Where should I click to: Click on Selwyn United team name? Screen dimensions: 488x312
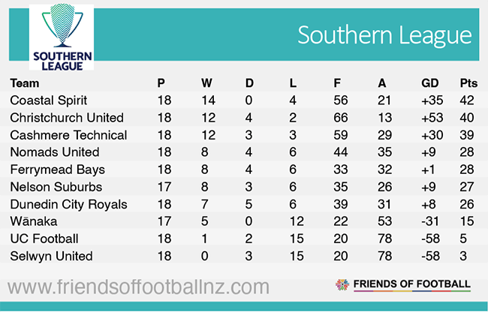[x=51, y=256]
